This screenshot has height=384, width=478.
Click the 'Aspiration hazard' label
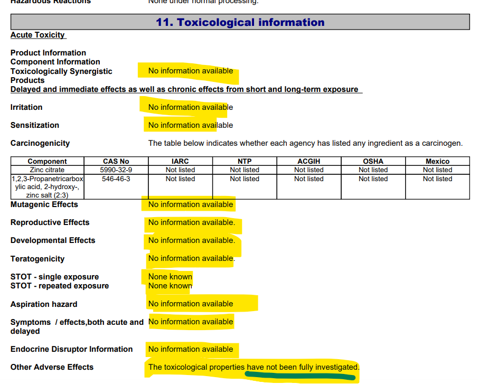[44, 304]
